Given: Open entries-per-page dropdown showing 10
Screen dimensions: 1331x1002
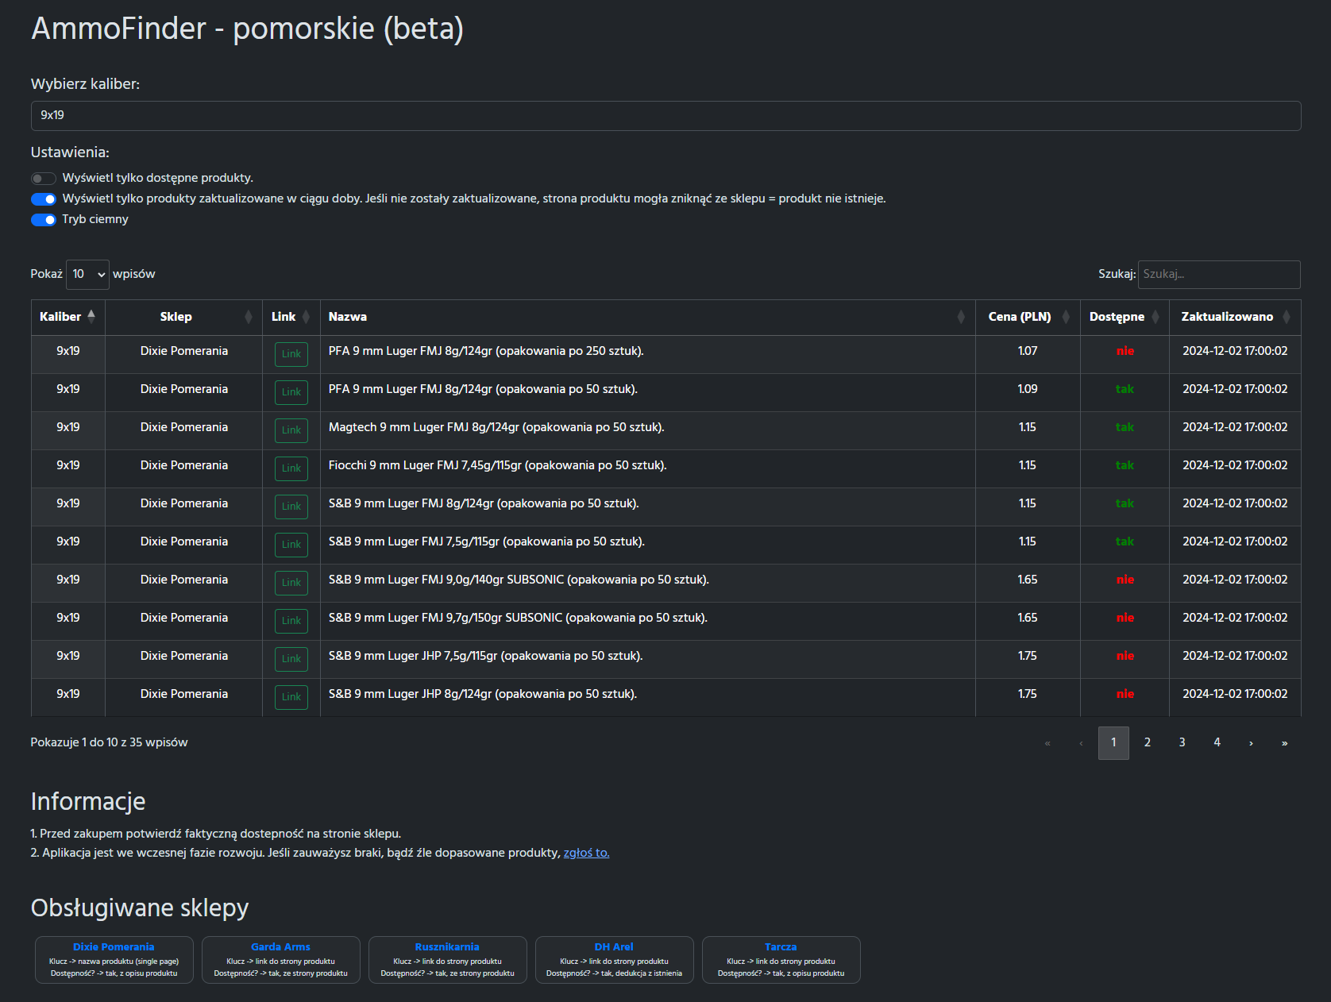Looking at the screenshot, I should pos(87,275).
